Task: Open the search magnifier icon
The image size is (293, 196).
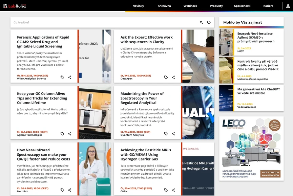Action: pyautogui.click(x=201, y=22)
